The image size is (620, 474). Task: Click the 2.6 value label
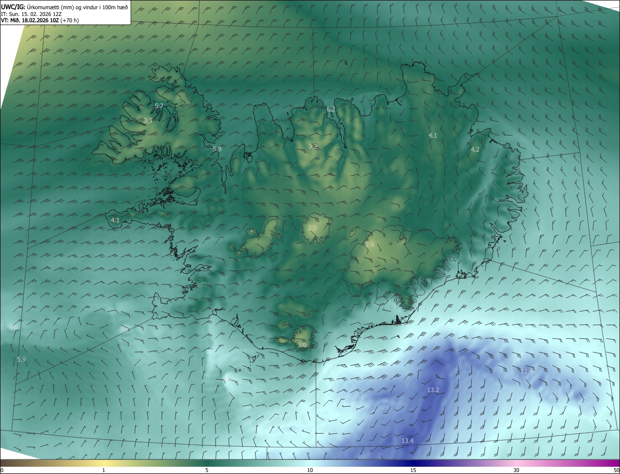[x=370, y=245]
